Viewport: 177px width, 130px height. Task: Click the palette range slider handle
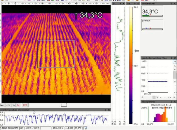tap(64, 105)
